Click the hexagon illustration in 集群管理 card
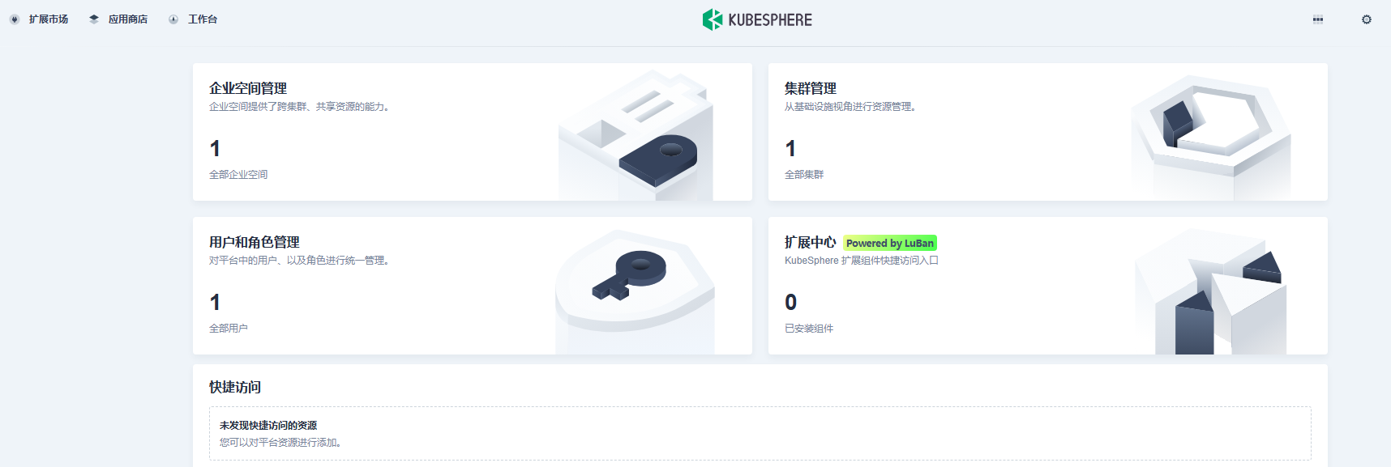1391x467 pixels. (x=1211, y=138)
